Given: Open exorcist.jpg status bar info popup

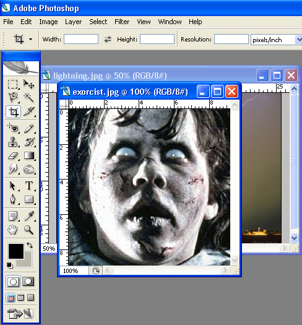Looking at the screenshot, I should (96, 271).
